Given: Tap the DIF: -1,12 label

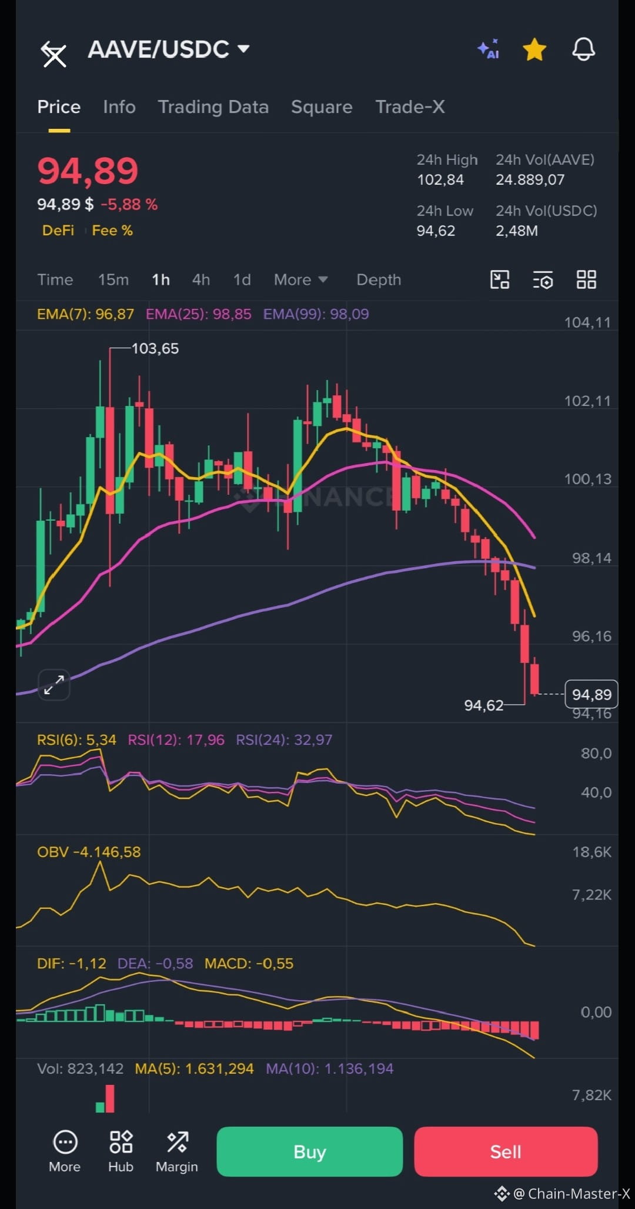Looking at the screenshot, I should tap(72, 964).
